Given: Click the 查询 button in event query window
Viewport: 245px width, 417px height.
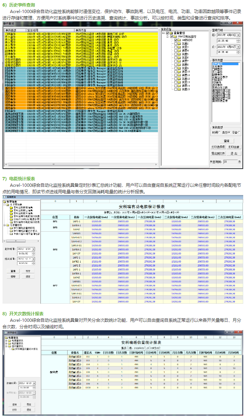Looking at the screenshot, I should click(x=227, y=141).
